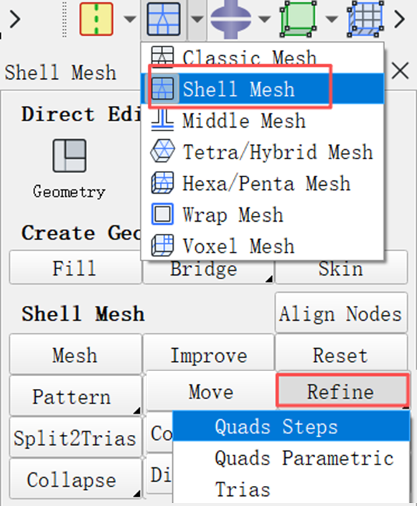Click the blue grid box toolbar icon
The height and width of the screenshot is (506, 417).
point(365,19)
